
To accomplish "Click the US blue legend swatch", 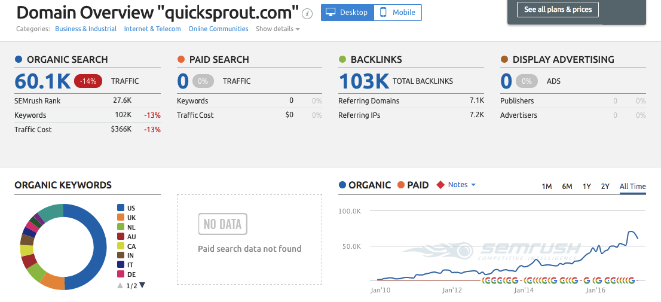I will pyautogui.click(x=121, y=208).
